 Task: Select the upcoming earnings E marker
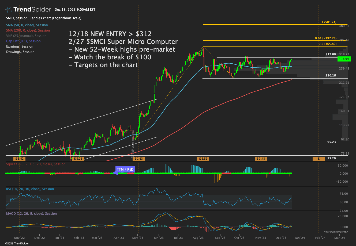[318, 159]
